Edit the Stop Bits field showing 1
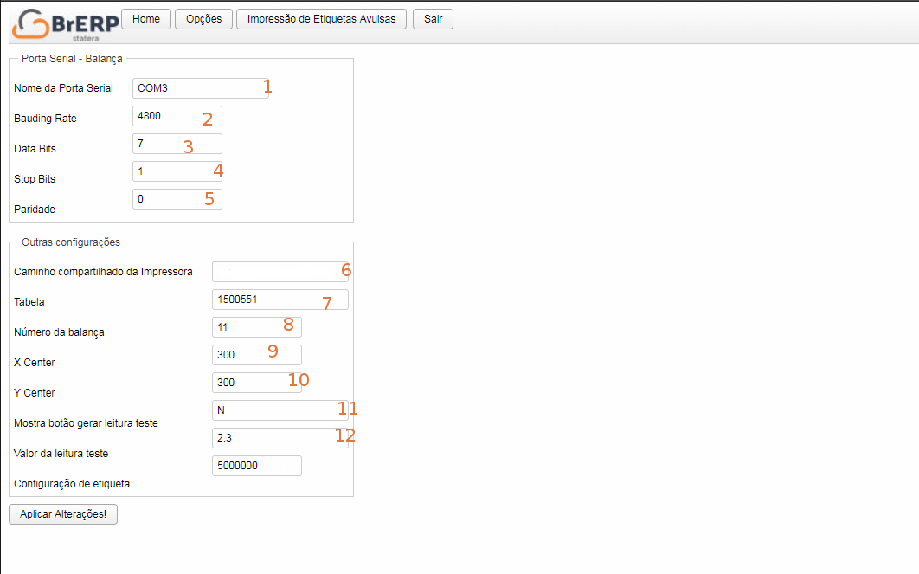 (177, 171)
